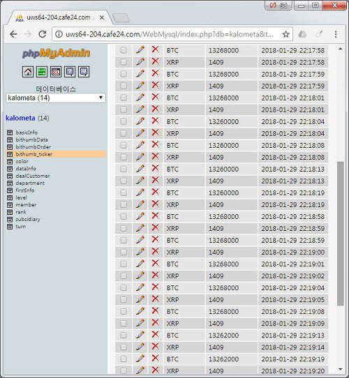Check the box for XRP 22:19:00 row
This screenshot has width=349, height=378.
tap(124, 252)
